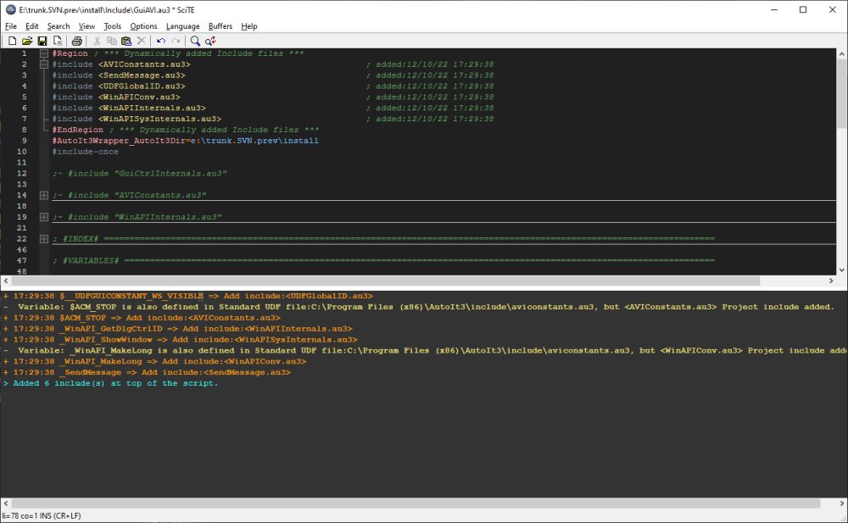Click the editor horizontal scrollbar thumb

pyautogui.click(x=385, y=281)
